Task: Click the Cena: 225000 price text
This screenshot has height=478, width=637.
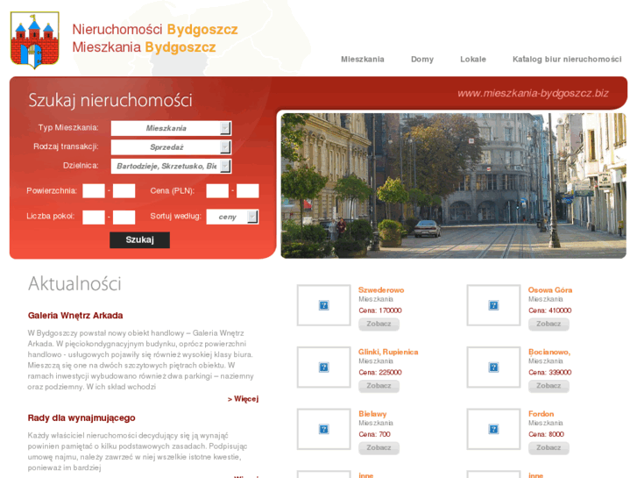Action: pos(380,372)
